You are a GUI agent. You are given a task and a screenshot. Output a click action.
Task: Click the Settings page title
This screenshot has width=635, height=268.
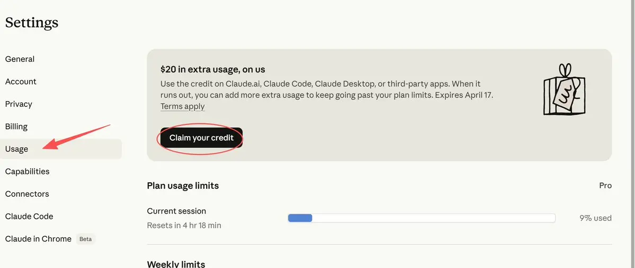tap(32, 23)
